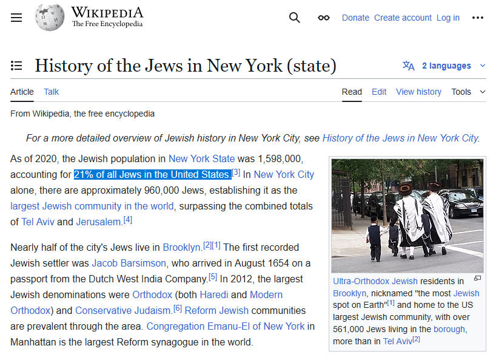The height and width of the screenshot is (357, 493).
Task: Open the main hamburger menu
Action: pyautogui.click(x=16, y=18)
